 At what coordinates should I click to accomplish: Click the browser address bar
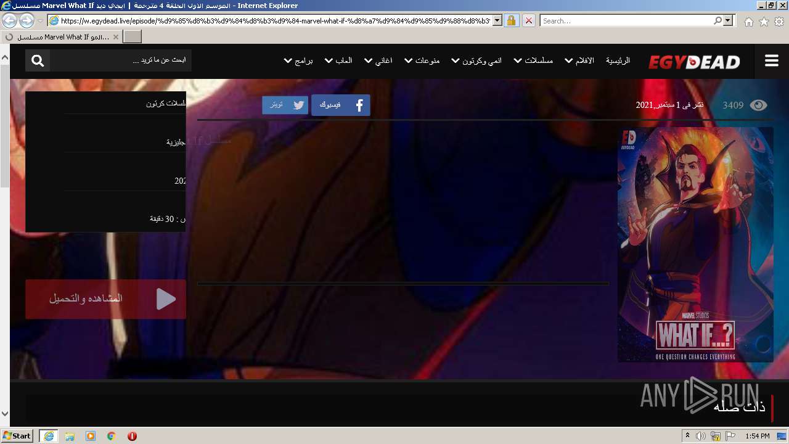(275, 20)
